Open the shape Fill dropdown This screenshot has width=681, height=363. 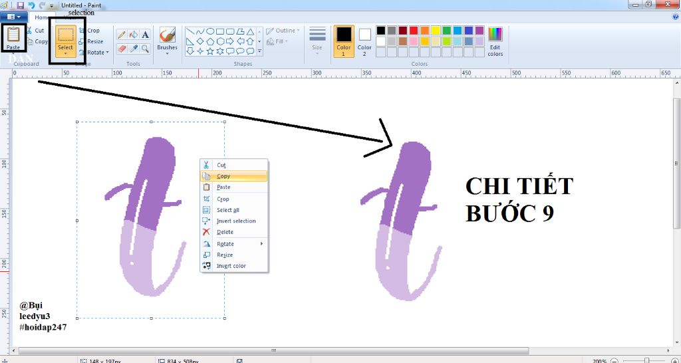pyautogui.click(x=277, y=41)
